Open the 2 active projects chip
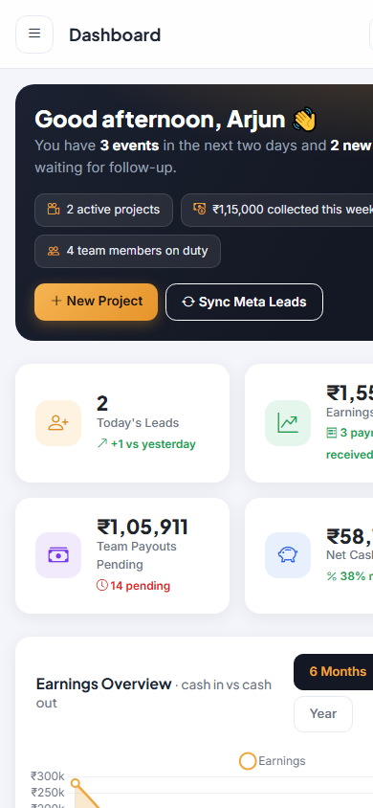Viewport: 373px width, 808px height. (x=103, y=210)
